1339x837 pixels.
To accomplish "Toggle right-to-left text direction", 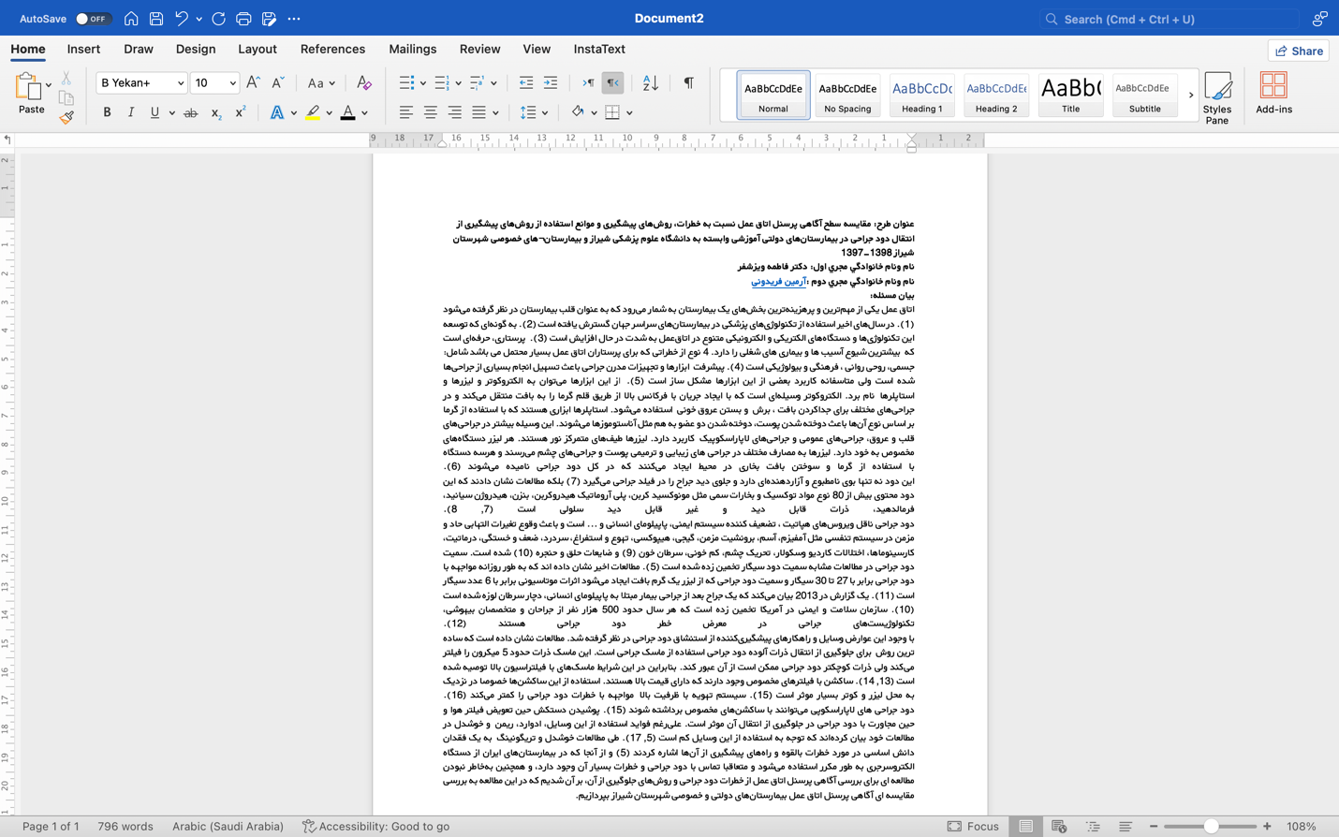I will coord(612,83).
